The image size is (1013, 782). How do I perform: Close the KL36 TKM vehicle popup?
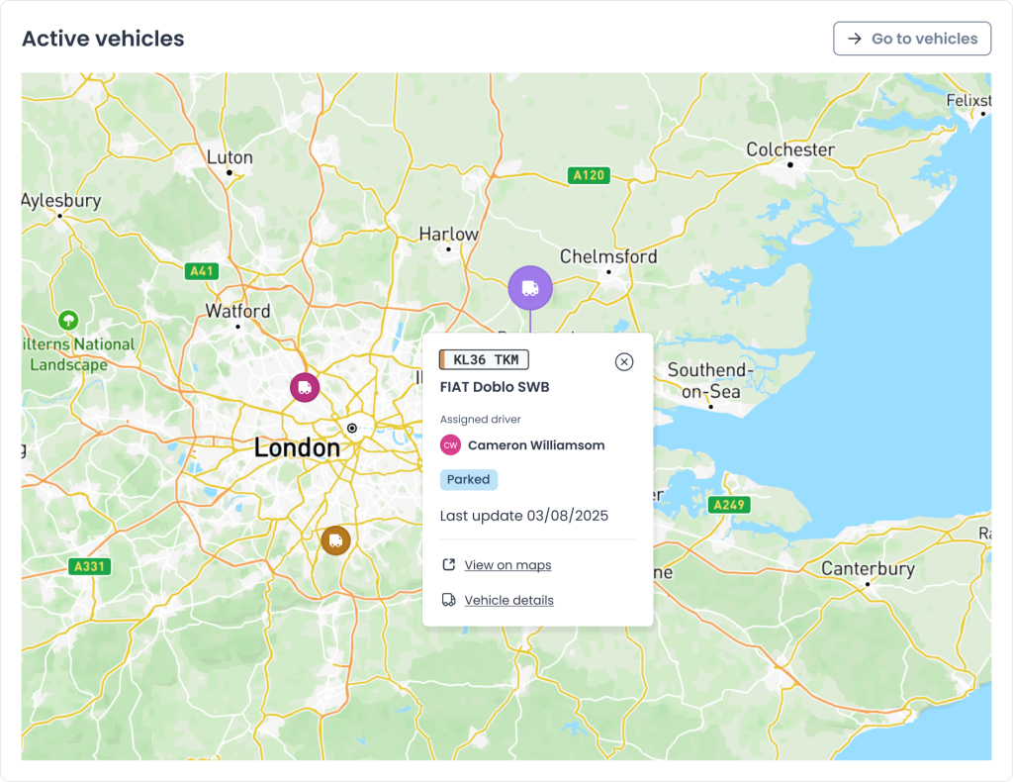[x=624, y=361]
